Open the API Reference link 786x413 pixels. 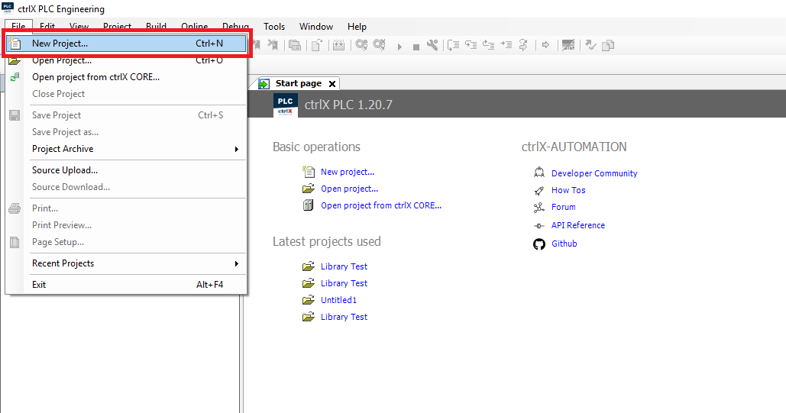pos(577,225)
